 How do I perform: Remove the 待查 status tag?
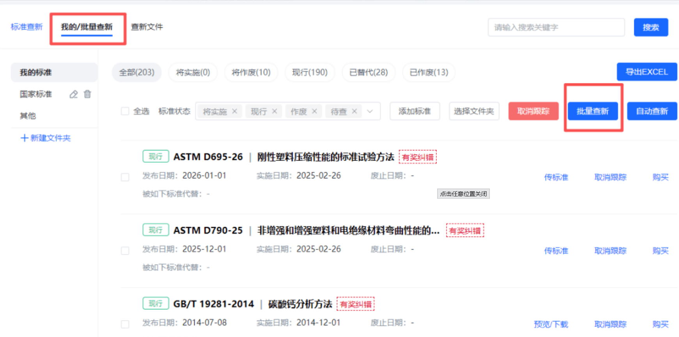(354, 111)
